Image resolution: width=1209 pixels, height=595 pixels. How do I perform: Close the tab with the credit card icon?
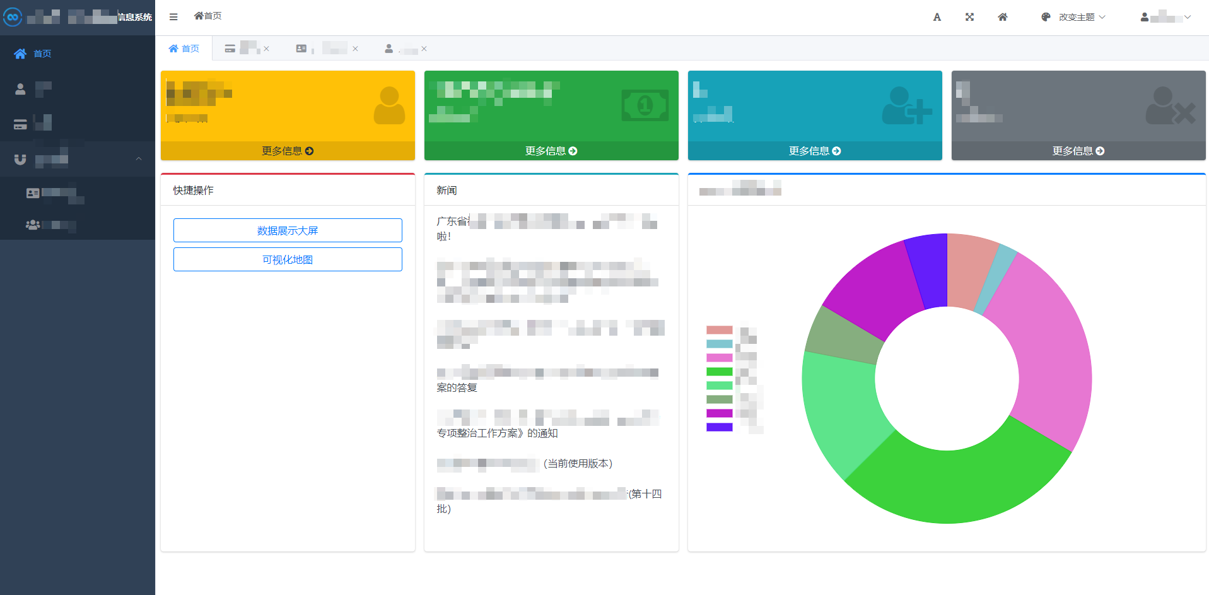pos(266,49)
